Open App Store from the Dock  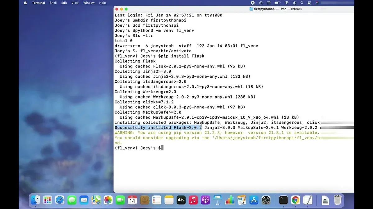[x=254, y=200]
